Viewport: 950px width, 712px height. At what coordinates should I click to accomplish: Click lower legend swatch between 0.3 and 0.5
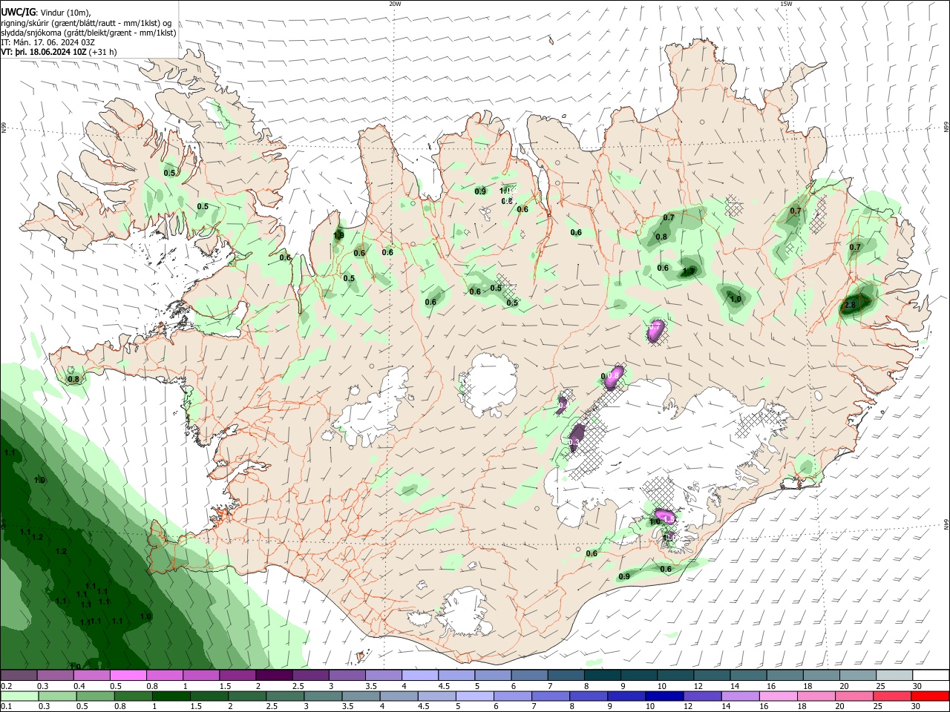(57, 696)
